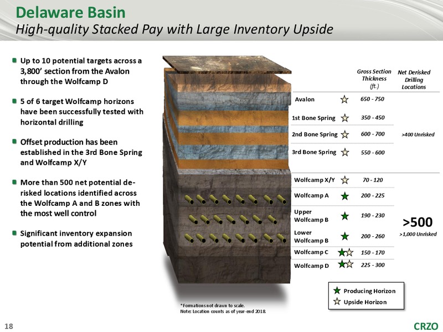
Task: Click the 'More than 500 net potential' bullet
Action: [x=80, y=198]
